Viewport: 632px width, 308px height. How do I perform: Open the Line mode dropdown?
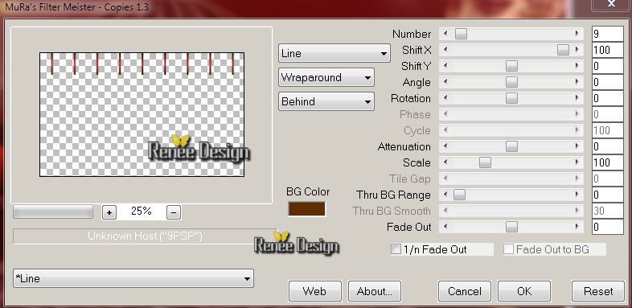click(x=334, y=53)
